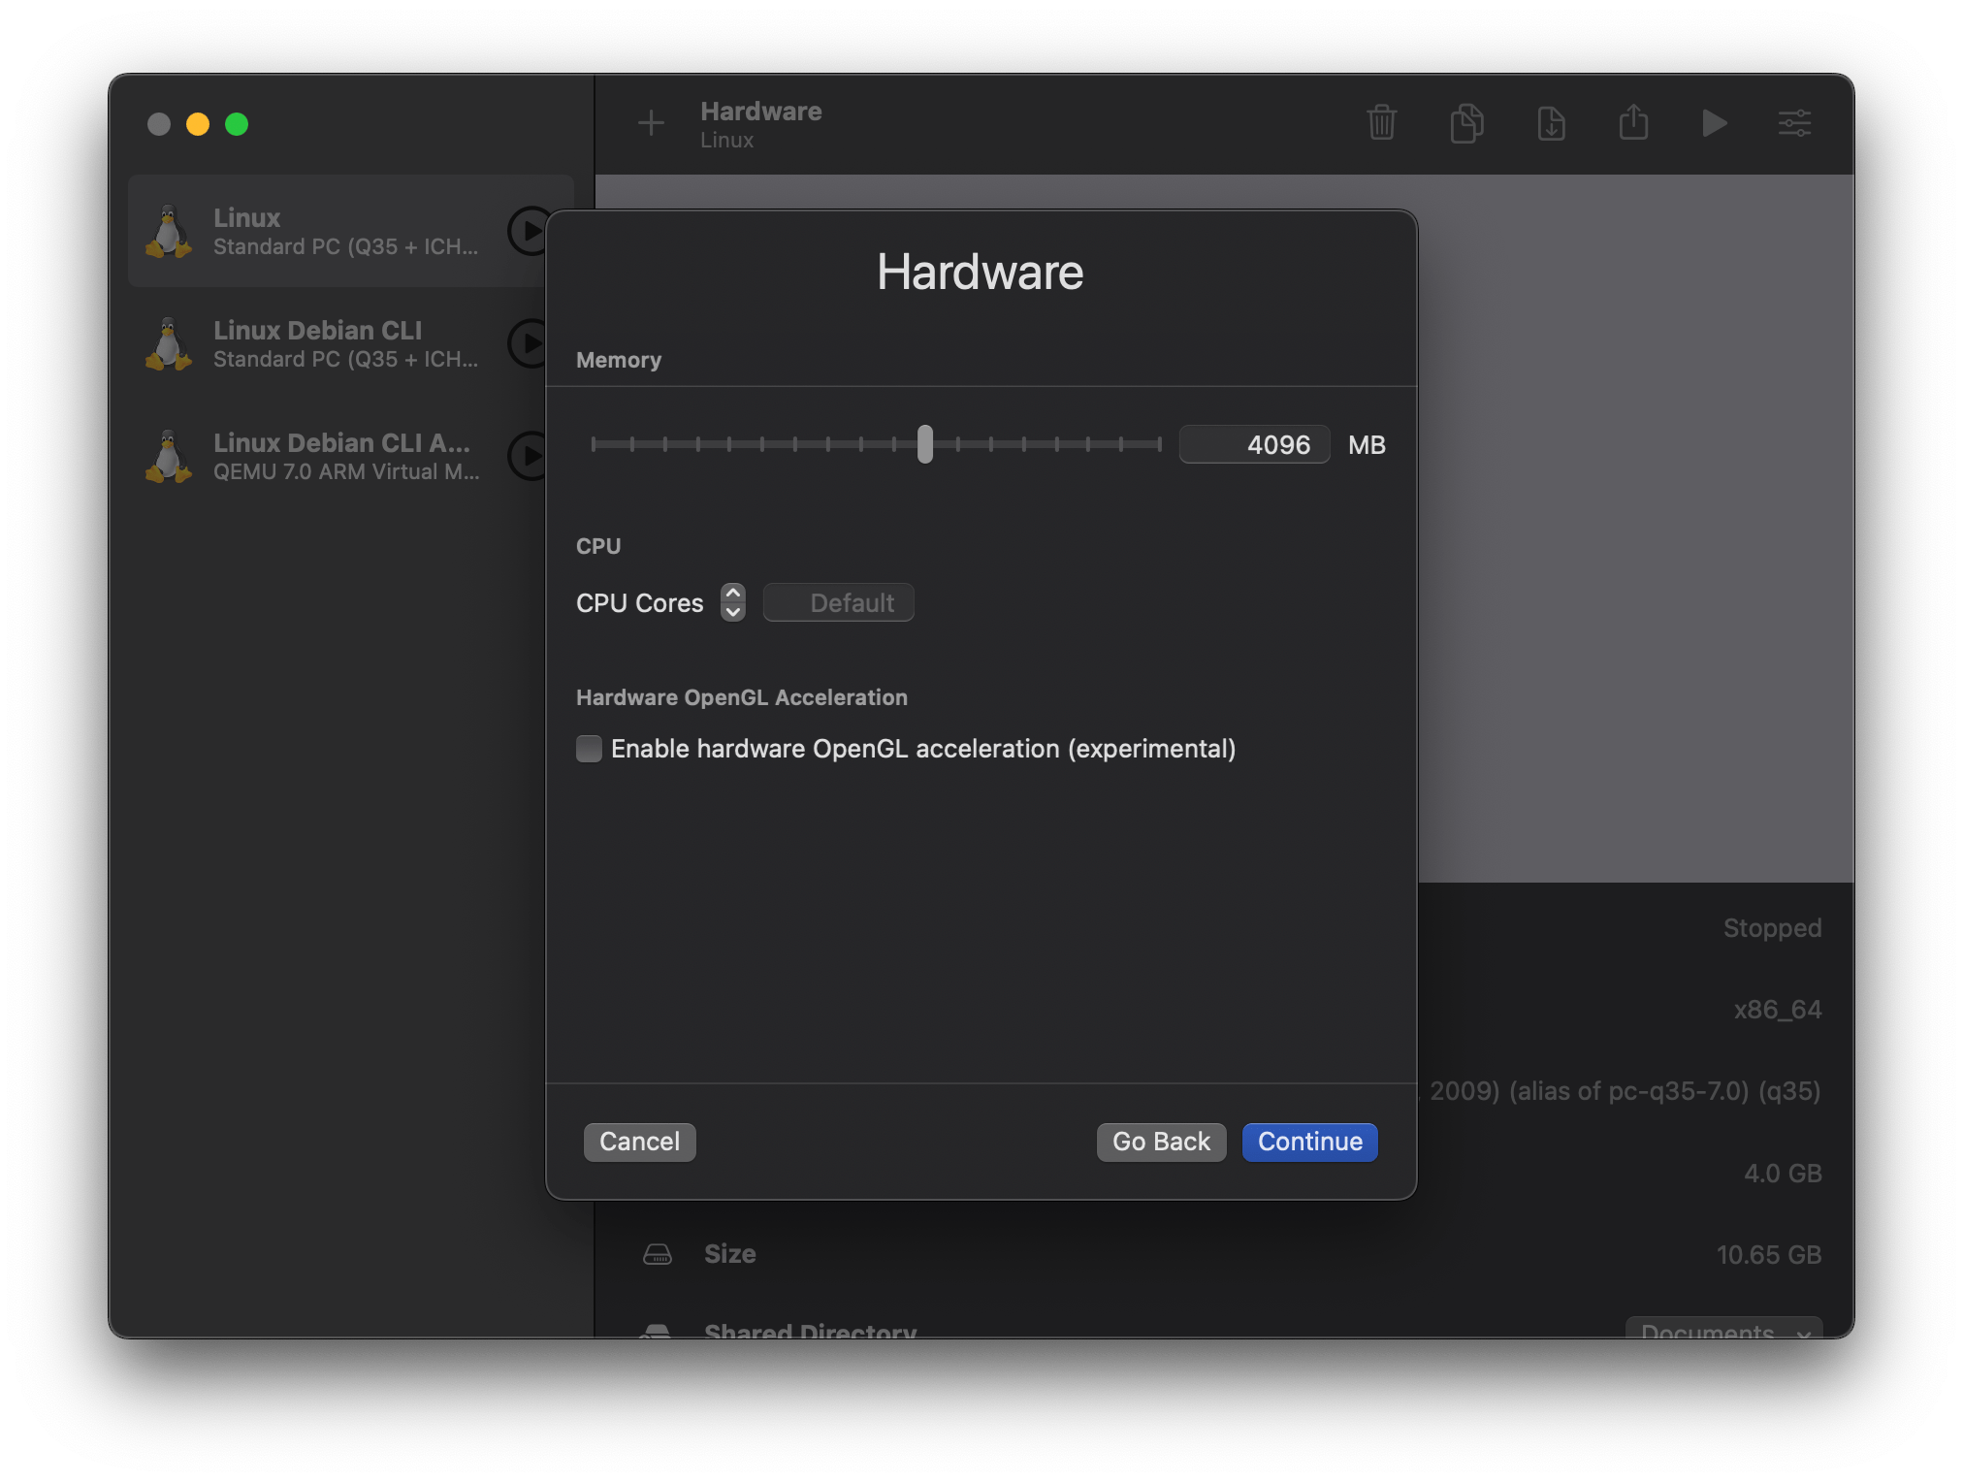Viewport: 1963px width, 1482px height.
Task: Cancel the Hardware configuration dialog
Action: point(639,1142)
